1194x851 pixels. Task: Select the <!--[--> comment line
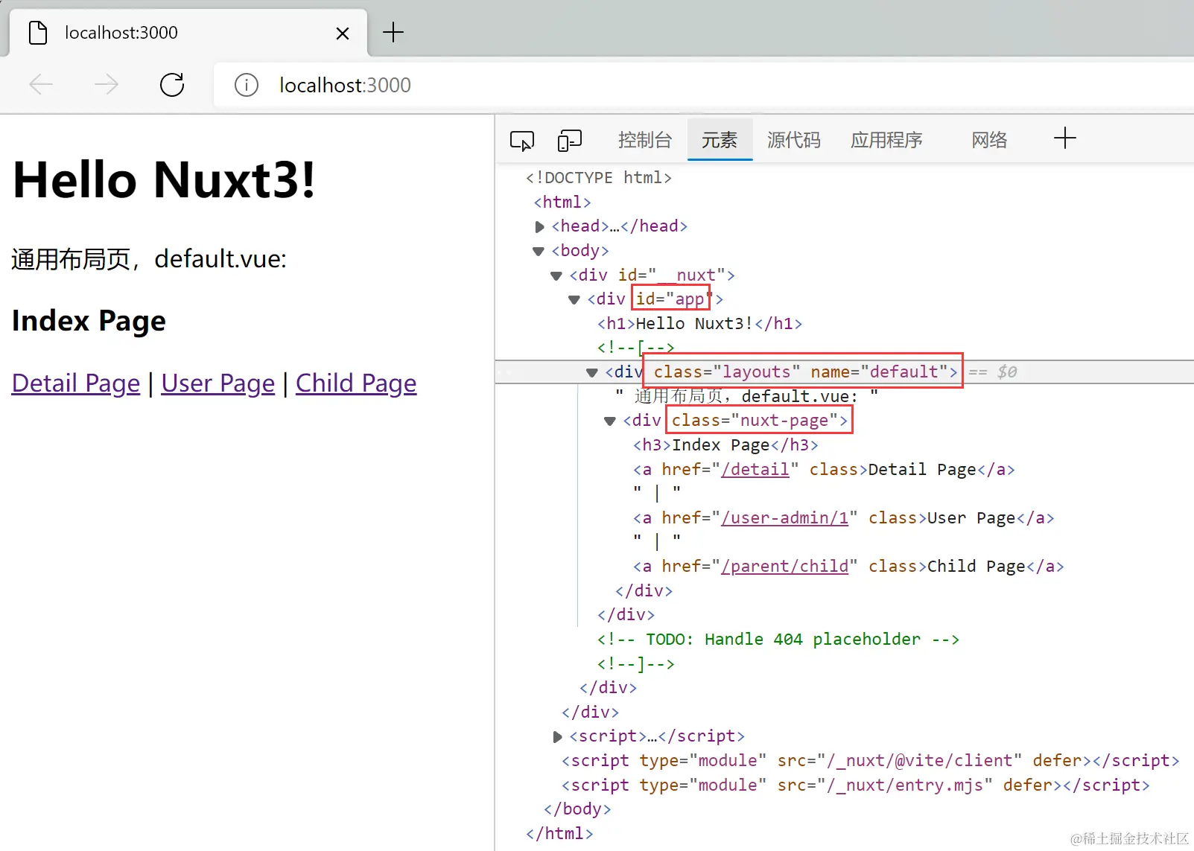tap(635, 348)
